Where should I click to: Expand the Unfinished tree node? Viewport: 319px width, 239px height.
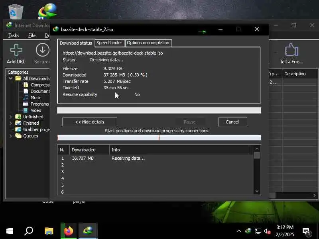[x=11, y=117]
